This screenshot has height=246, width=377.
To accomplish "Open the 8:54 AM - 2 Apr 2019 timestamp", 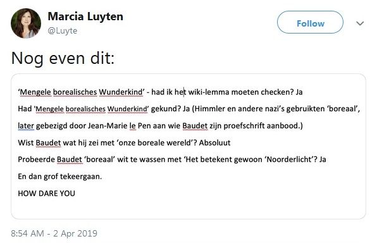I will coord(54,233).
